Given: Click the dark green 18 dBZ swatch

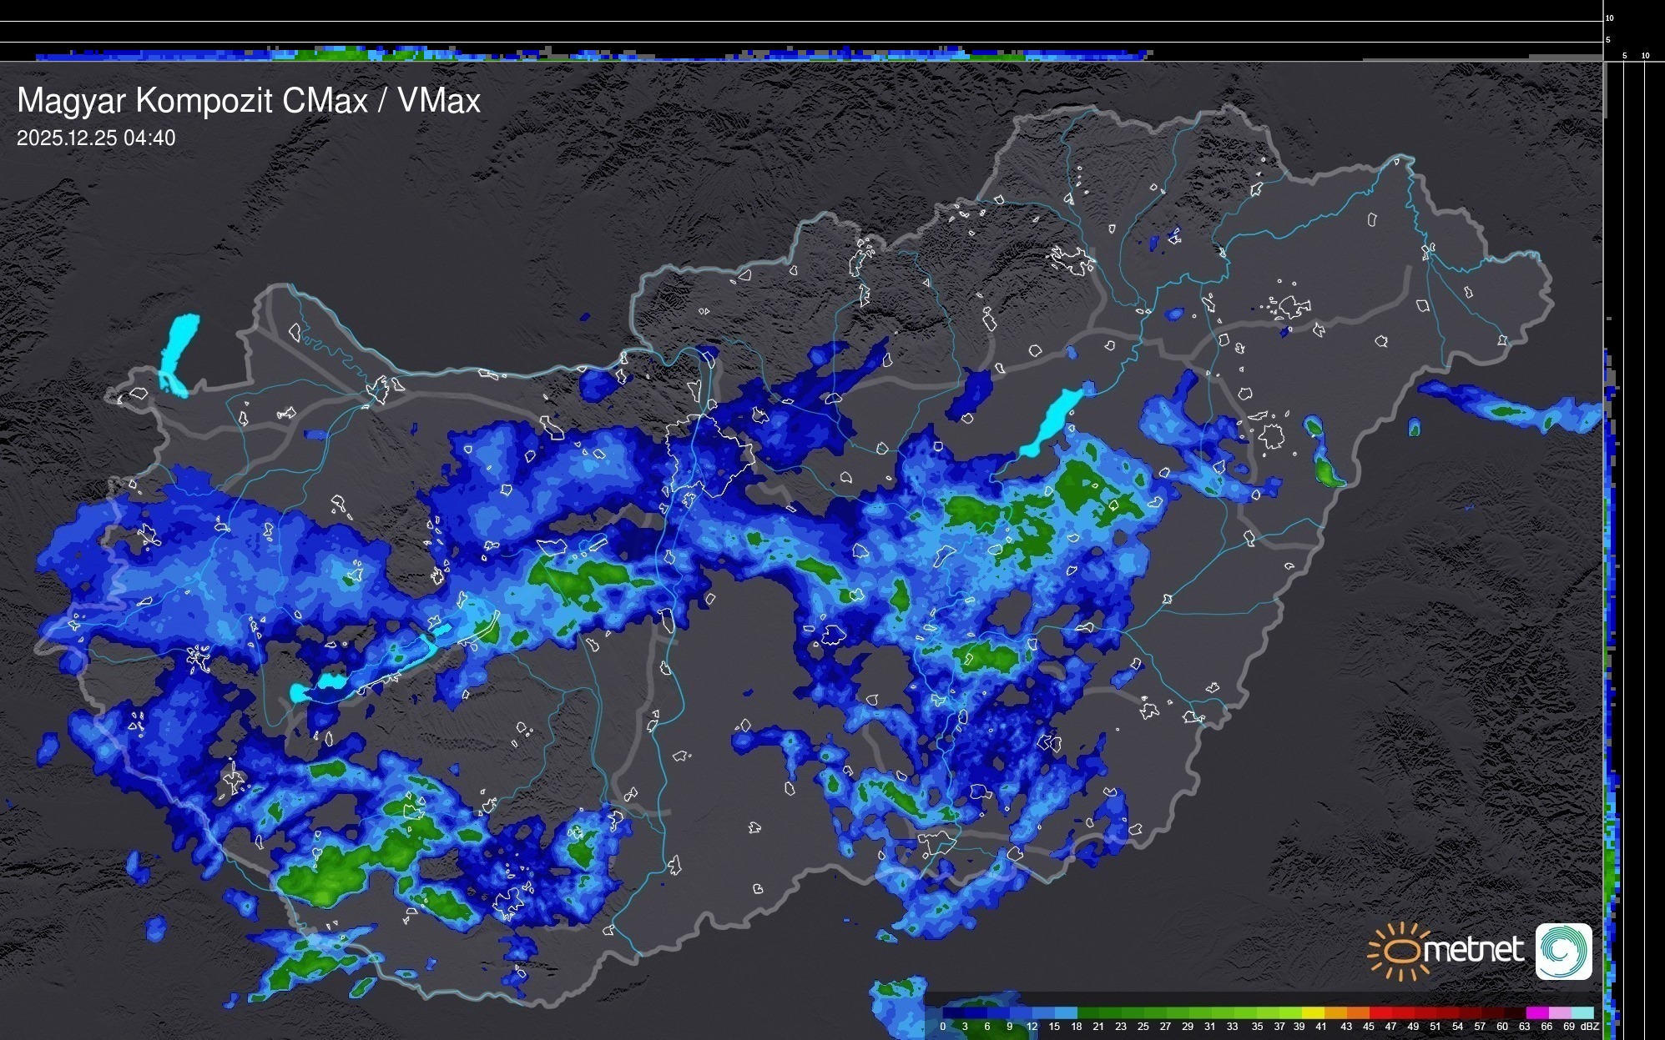Looking at the screenshot, I should [x=1089, y=1012].
